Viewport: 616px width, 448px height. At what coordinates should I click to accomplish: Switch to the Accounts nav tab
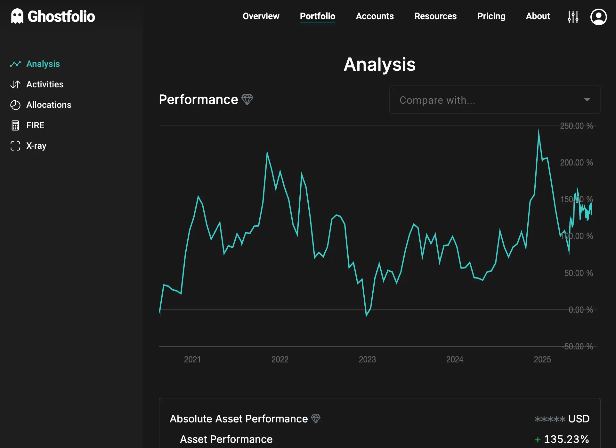[375, 16]
